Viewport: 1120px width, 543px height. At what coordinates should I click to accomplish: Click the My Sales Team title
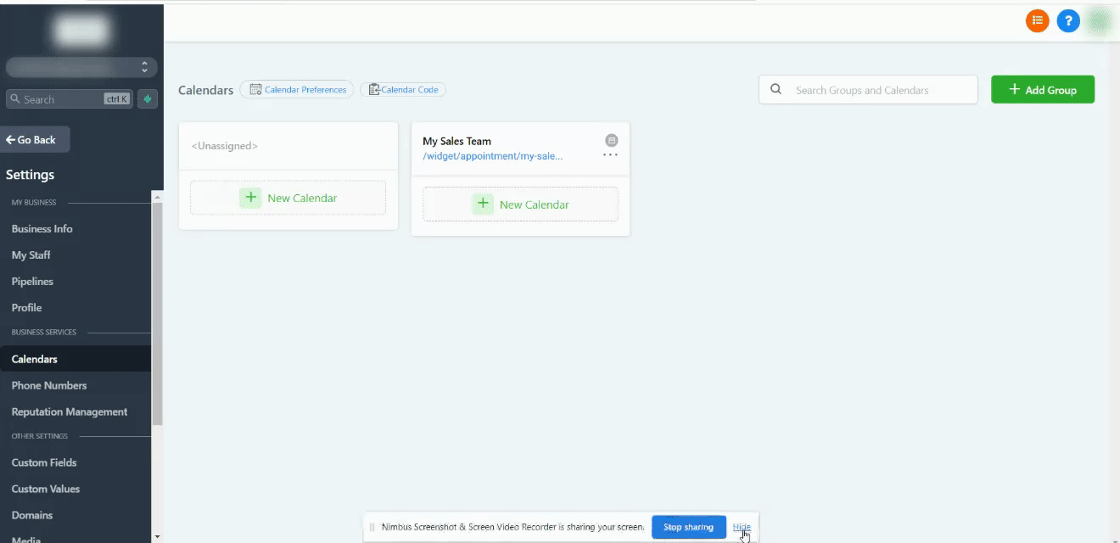click(x=456, y=142)
